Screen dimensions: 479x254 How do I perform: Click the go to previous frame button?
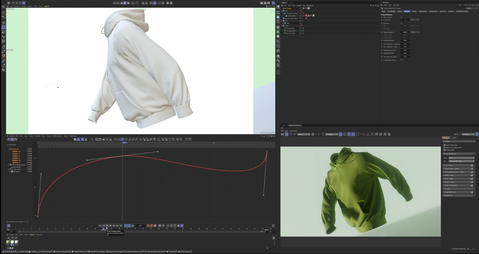[x=107, y=225]
